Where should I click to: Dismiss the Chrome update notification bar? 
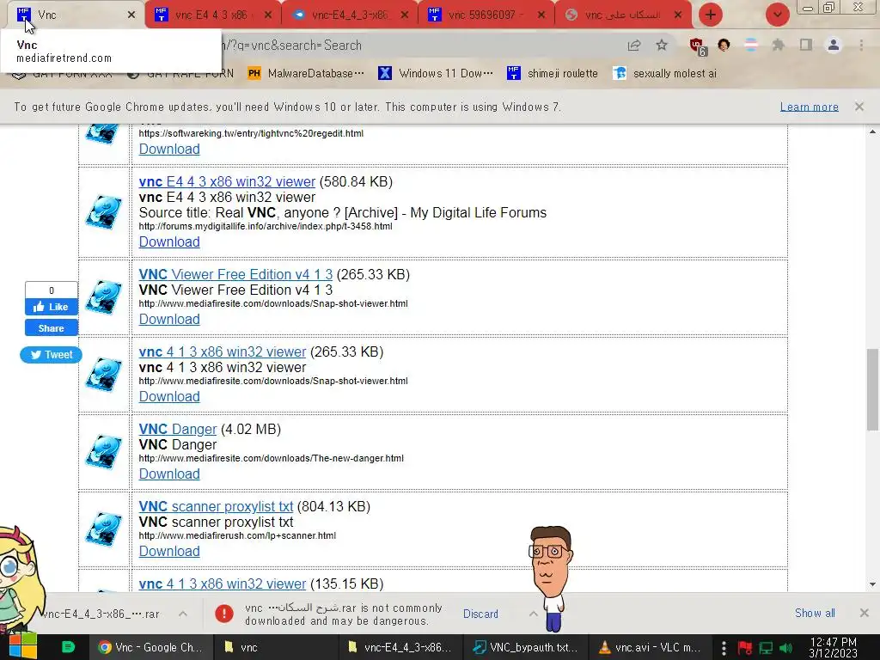point(859,106)
